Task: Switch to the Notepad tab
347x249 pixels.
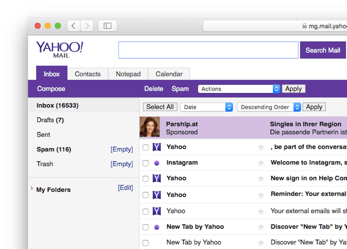Action: point(128,74)
